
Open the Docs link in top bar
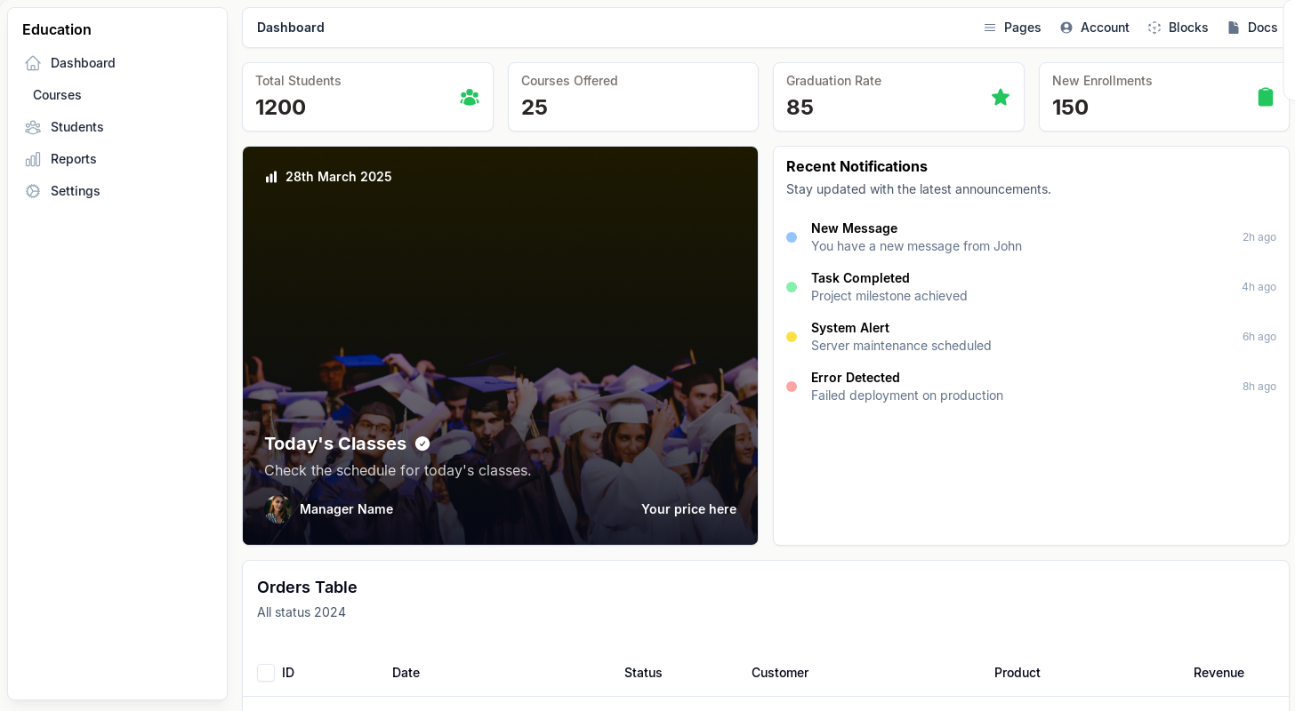click(x=1253, y=28)
